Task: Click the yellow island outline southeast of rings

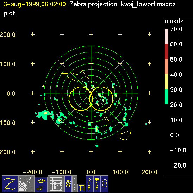Action: 124,135
